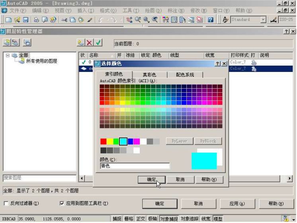
Task: Click the Layer States Manager icon
Action: (x=27, y=43)
